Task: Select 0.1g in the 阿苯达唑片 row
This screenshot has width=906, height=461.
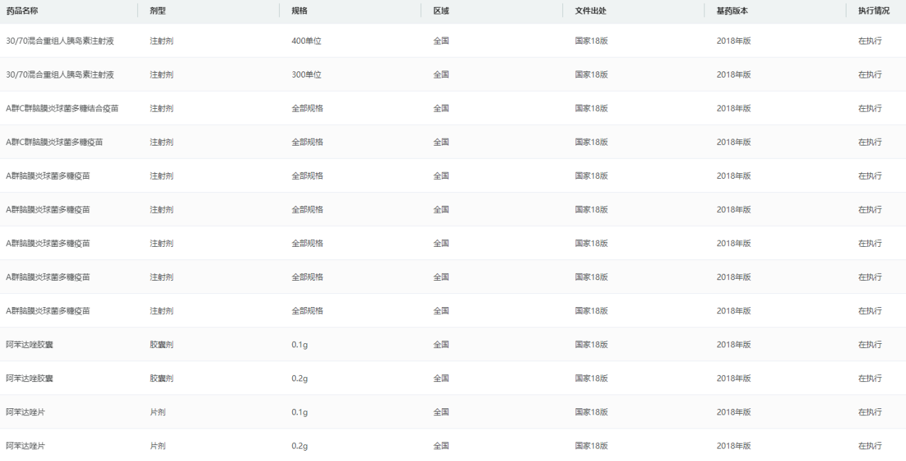Action: pyautogui.click(x=299, y=412)
